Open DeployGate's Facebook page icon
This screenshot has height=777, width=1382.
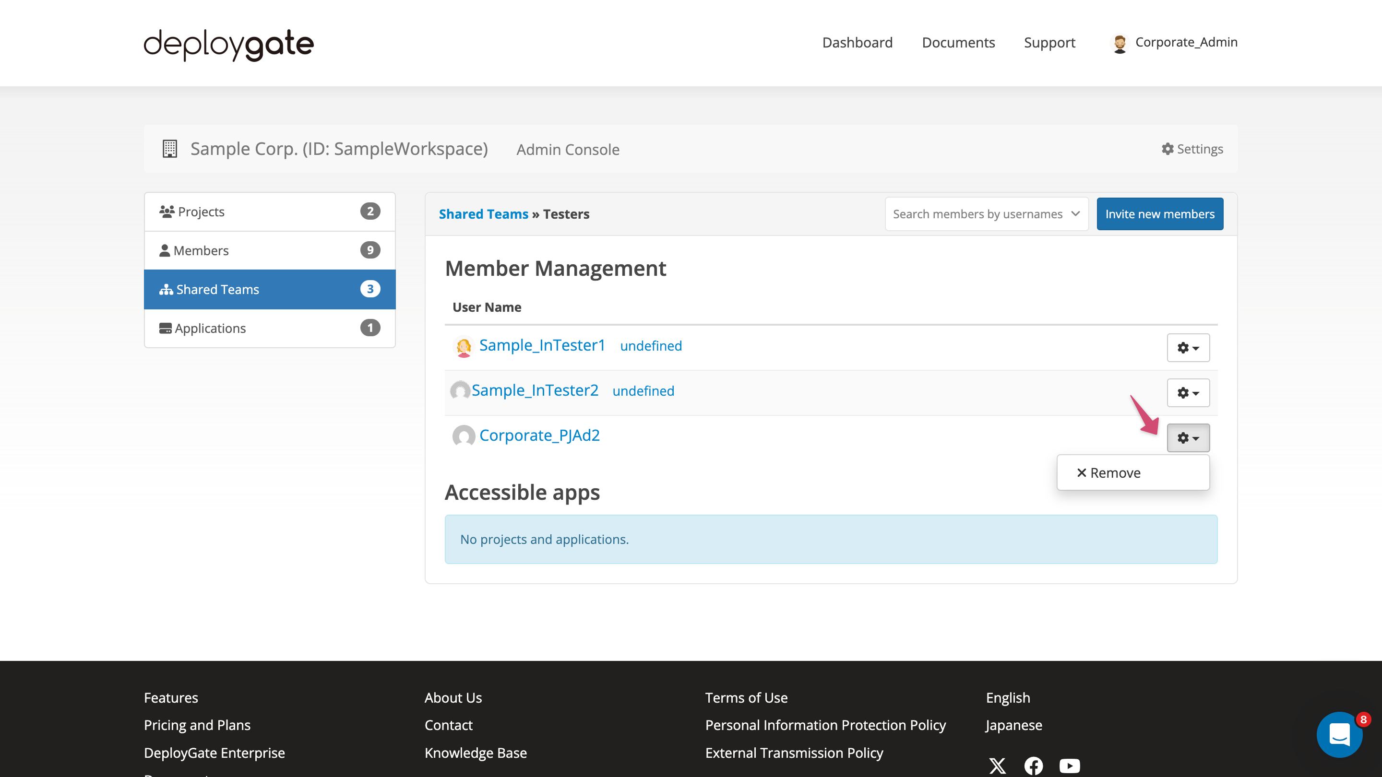click(x=1033, y=766)
